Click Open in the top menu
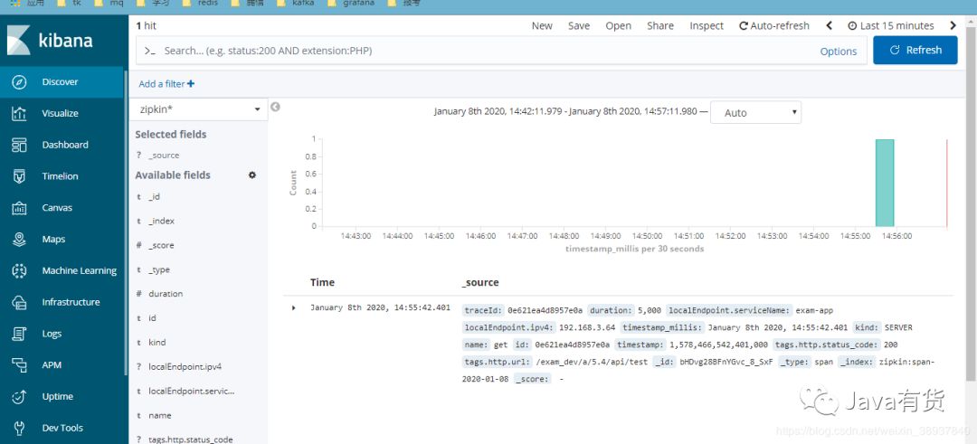This screenshot has height=444, width=977. [618, 25]
